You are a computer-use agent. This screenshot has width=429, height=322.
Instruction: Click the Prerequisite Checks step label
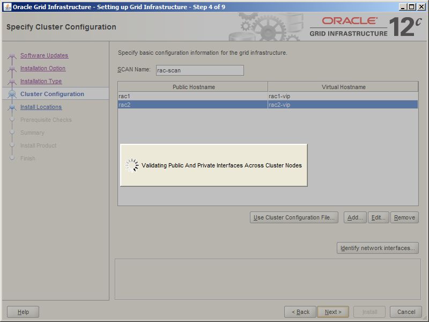[46, 120]
